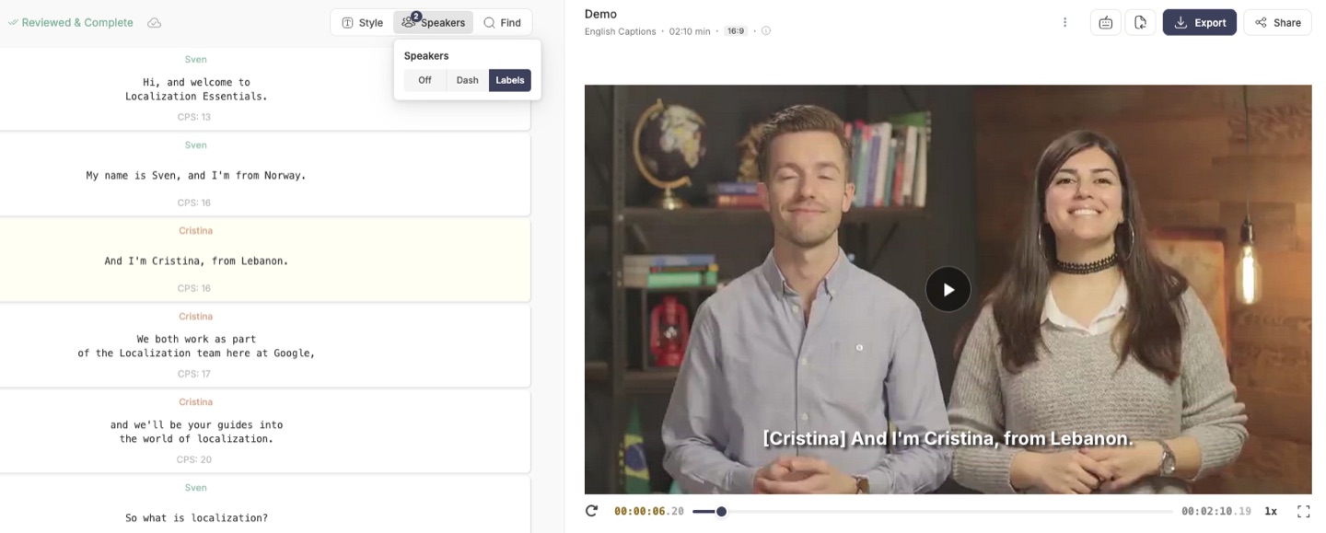Image resolution: width=1326 pixels, height=533 pixels.
Task: Click the Reviewed & Complete status
Action: (x=71, y=23)
